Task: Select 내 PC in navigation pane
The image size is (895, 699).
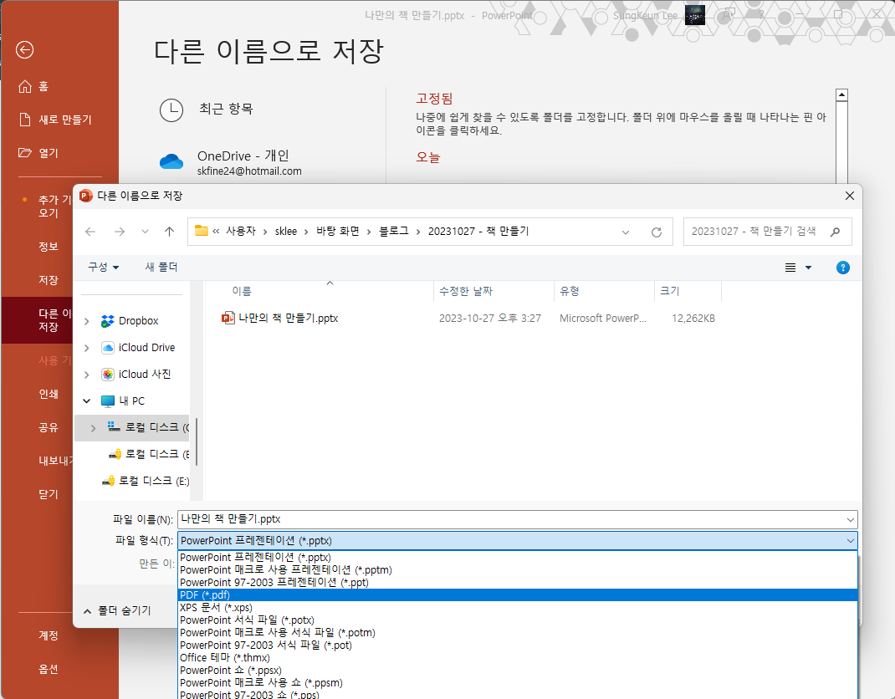Action: [123, 401]
